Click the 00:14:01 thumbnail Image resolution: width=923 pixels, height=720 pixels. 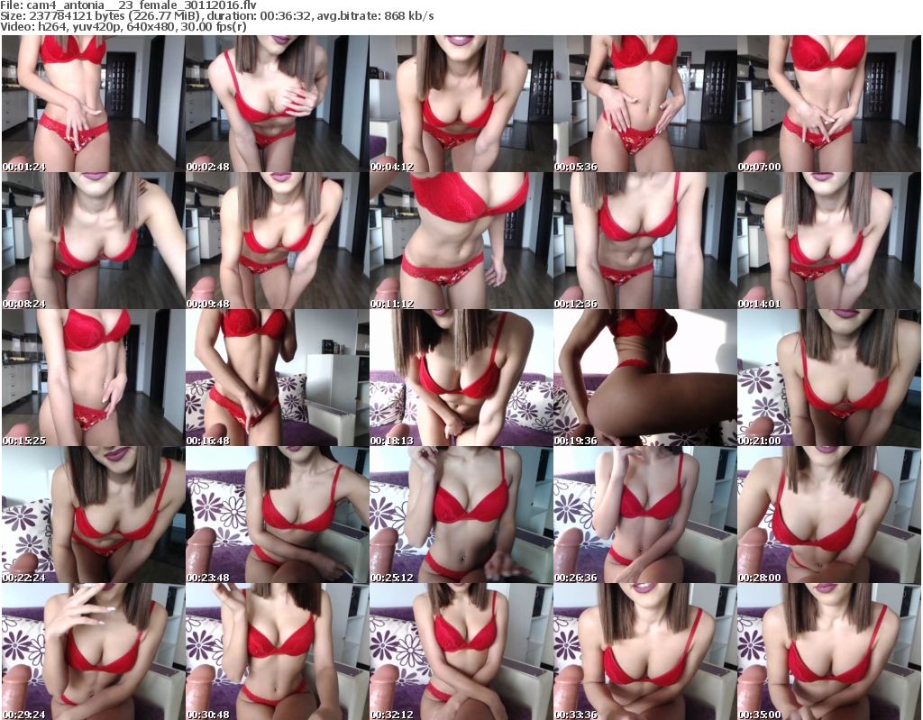tap(829, 241)
